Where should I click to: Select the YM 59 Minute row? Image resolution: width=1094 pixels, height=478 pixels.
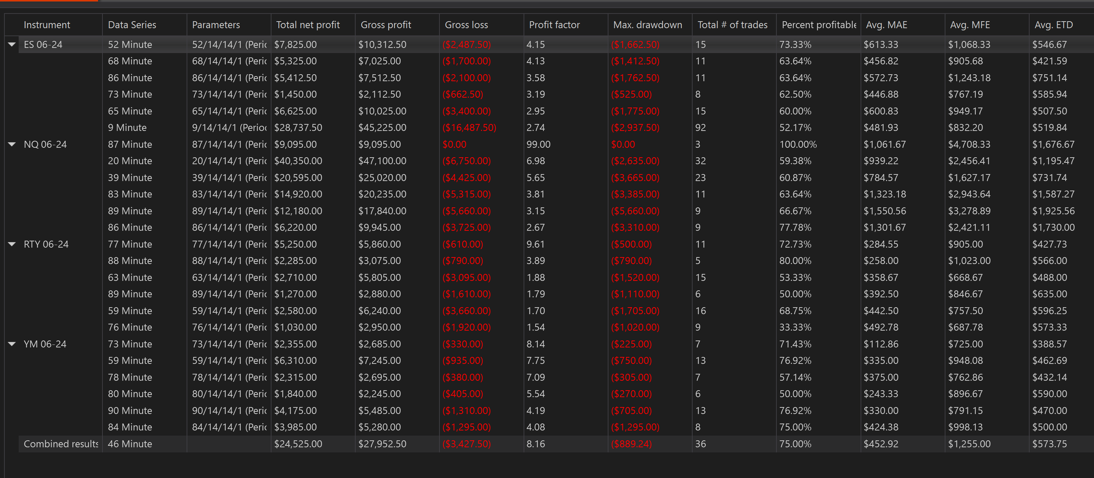(130, 360)
